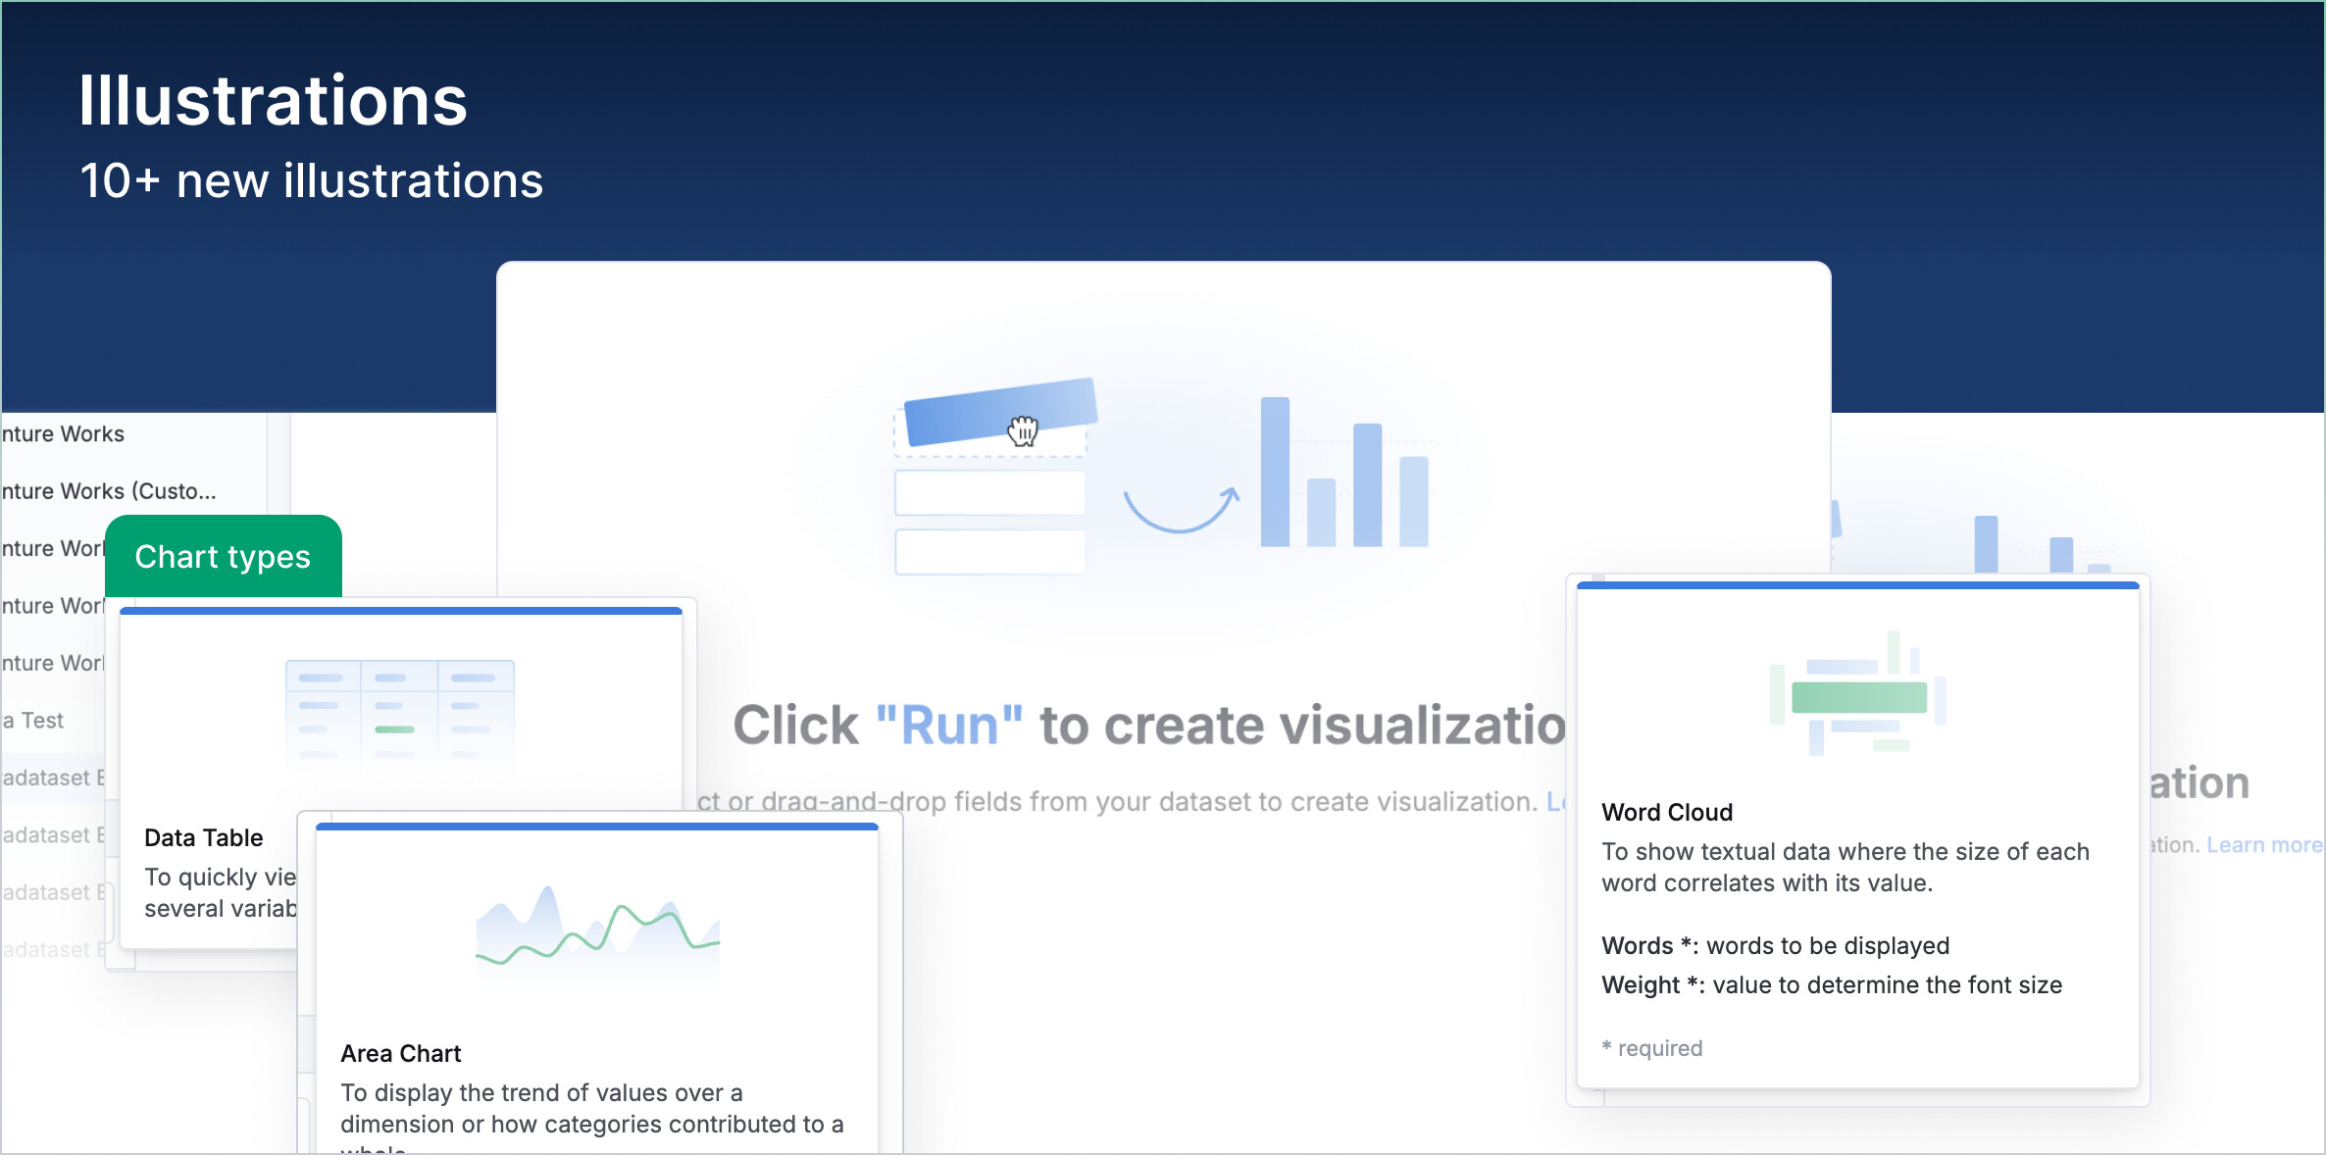This screenshot has width=2326, height=1155.
Task: Click the Data Table title text
Action: click(x=203, y=837)
